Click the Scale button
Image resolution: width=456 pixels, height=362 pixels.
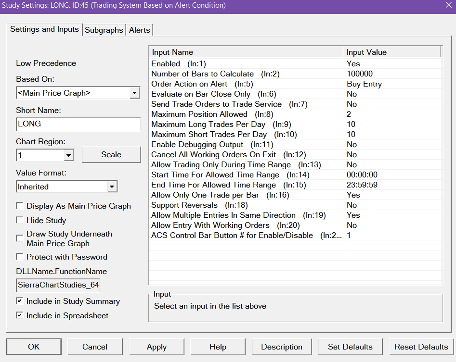click(x=111, y=154)
